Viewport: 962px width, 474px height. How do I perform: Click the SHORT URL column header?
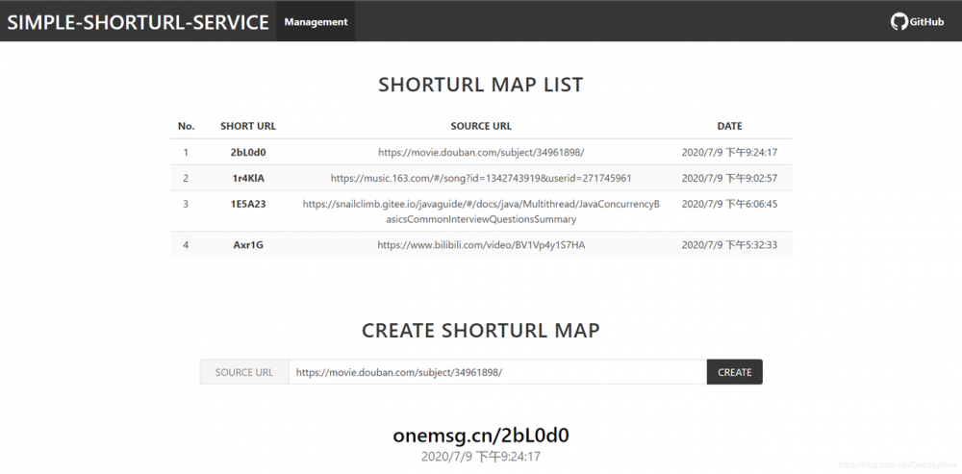coord(248,126)
